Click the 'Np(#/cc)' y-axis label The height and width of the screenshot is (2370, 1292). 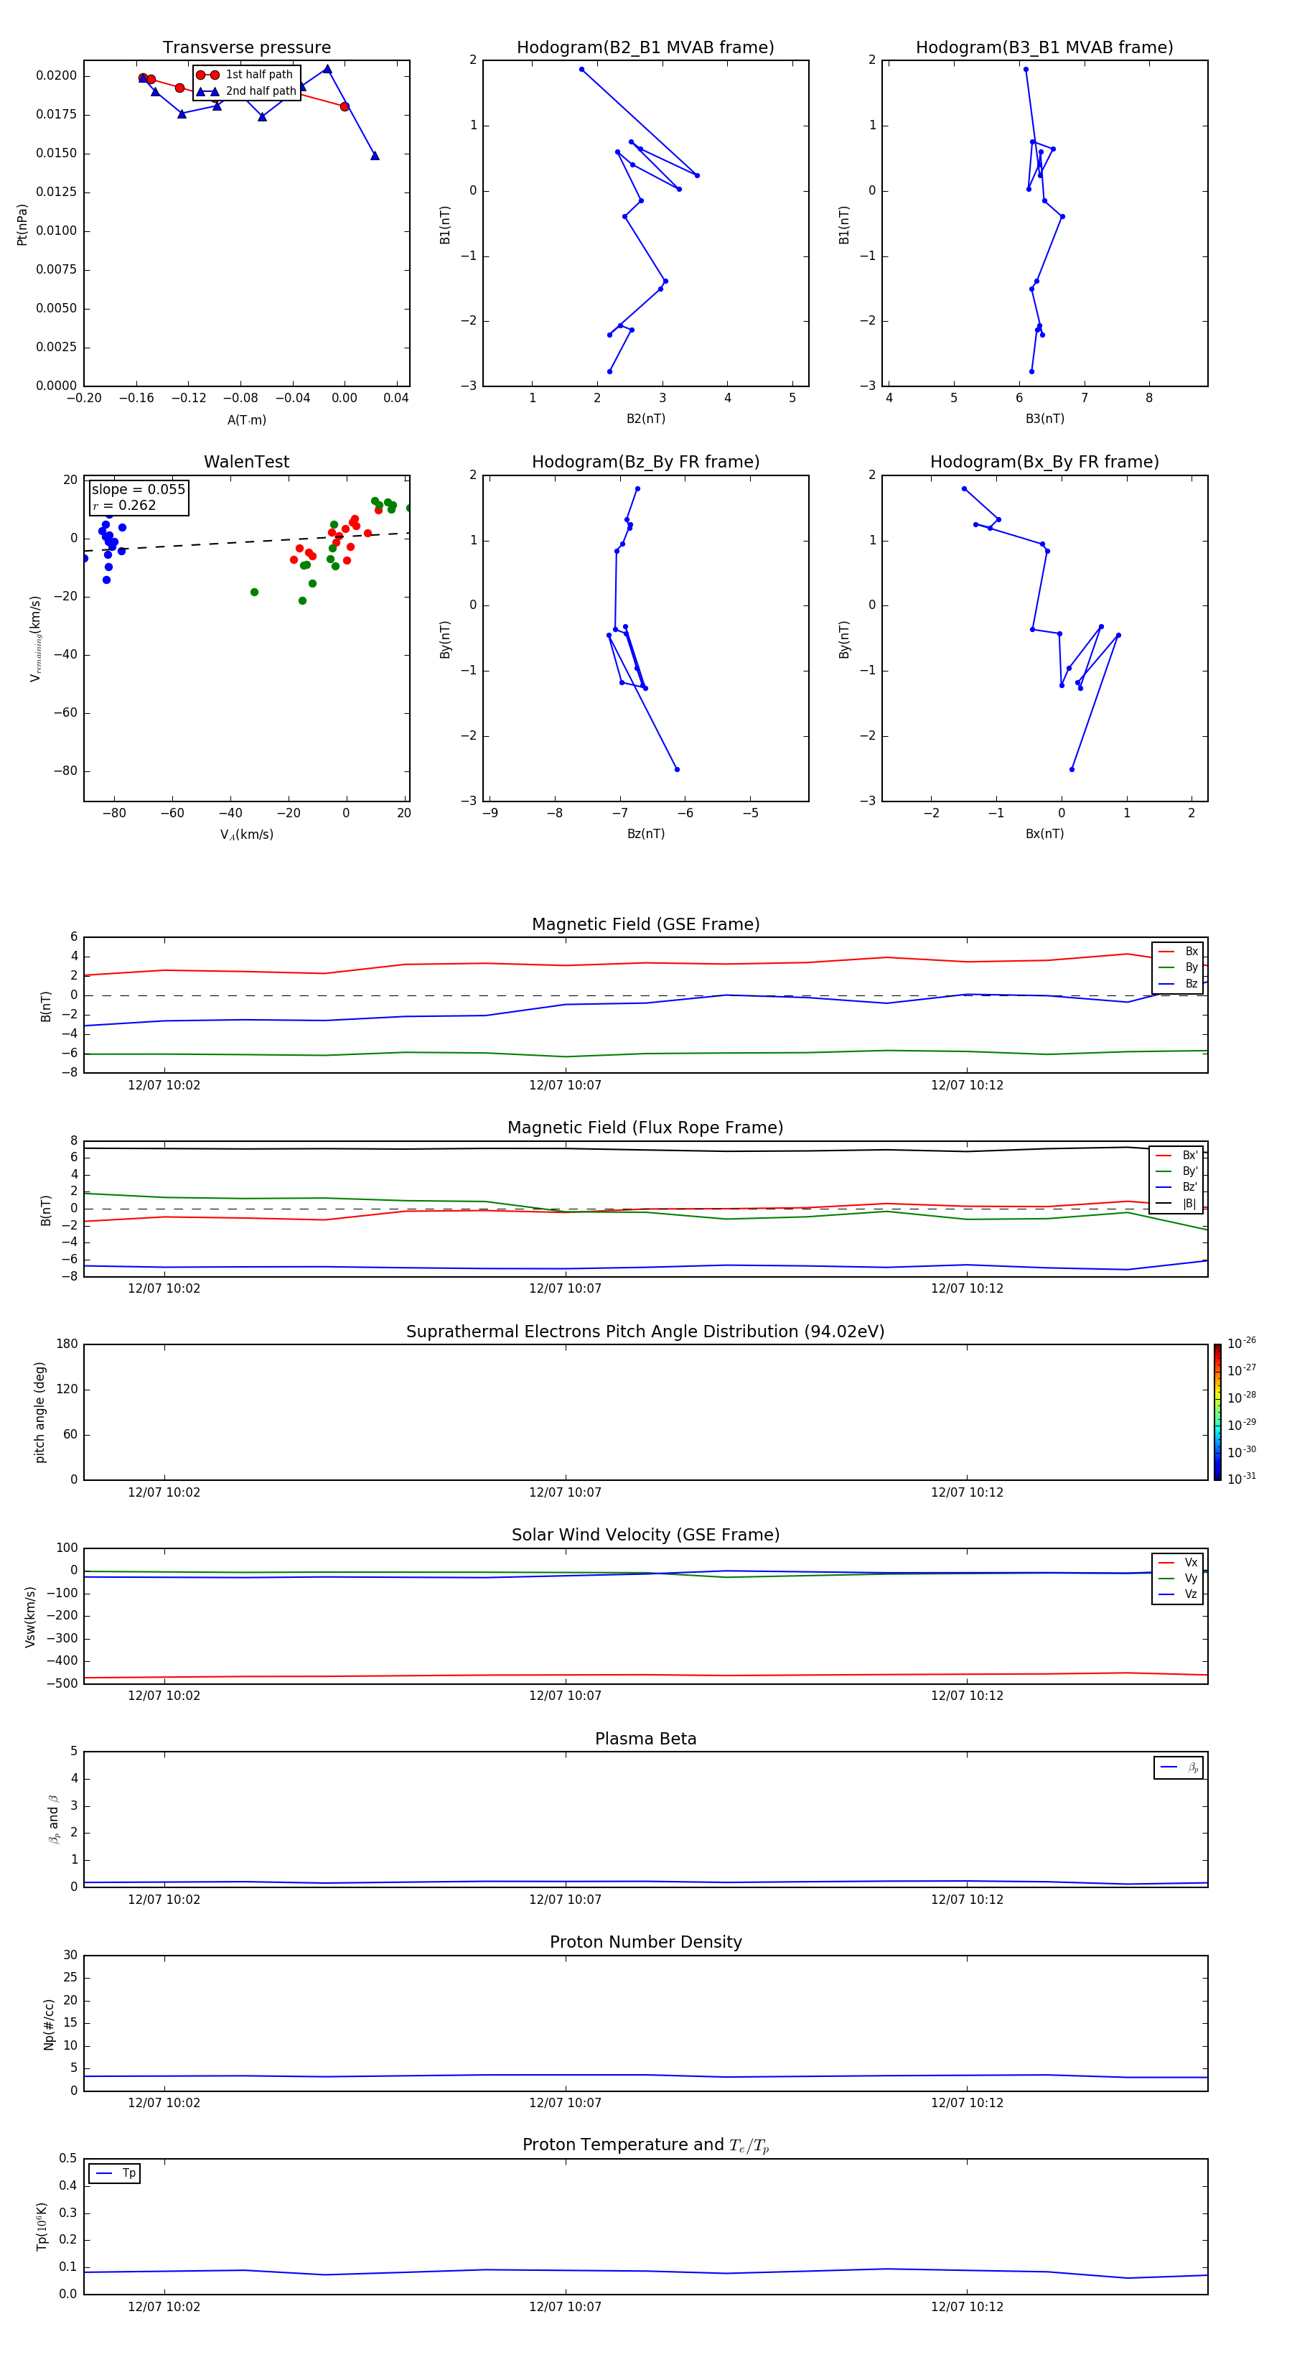coord(49,2024)
